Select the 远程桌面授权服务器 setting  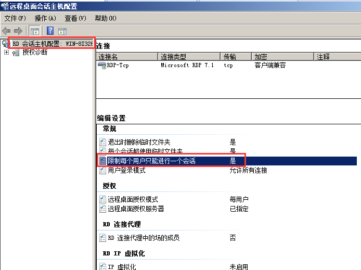pyautogui.click(x=136, y=209)
